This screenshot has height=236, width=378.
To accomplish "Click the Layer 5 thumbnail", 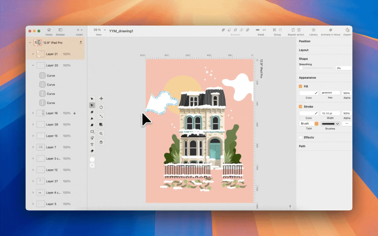I will point(40,204).
